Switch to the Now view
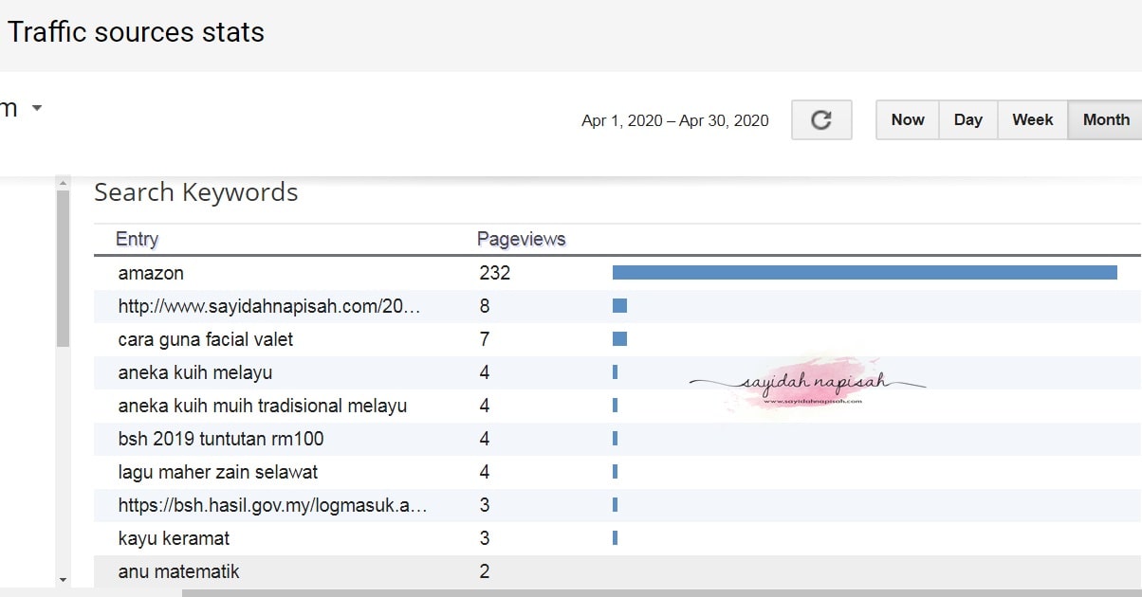Image resolution: width=1142 pixels, height=597 pixels. pos(906,119)
